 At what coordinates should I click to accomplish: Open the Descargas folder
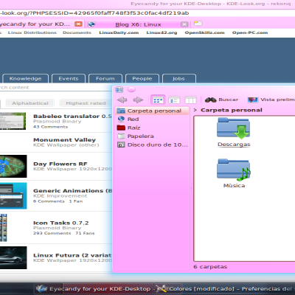tap(234, 132)
